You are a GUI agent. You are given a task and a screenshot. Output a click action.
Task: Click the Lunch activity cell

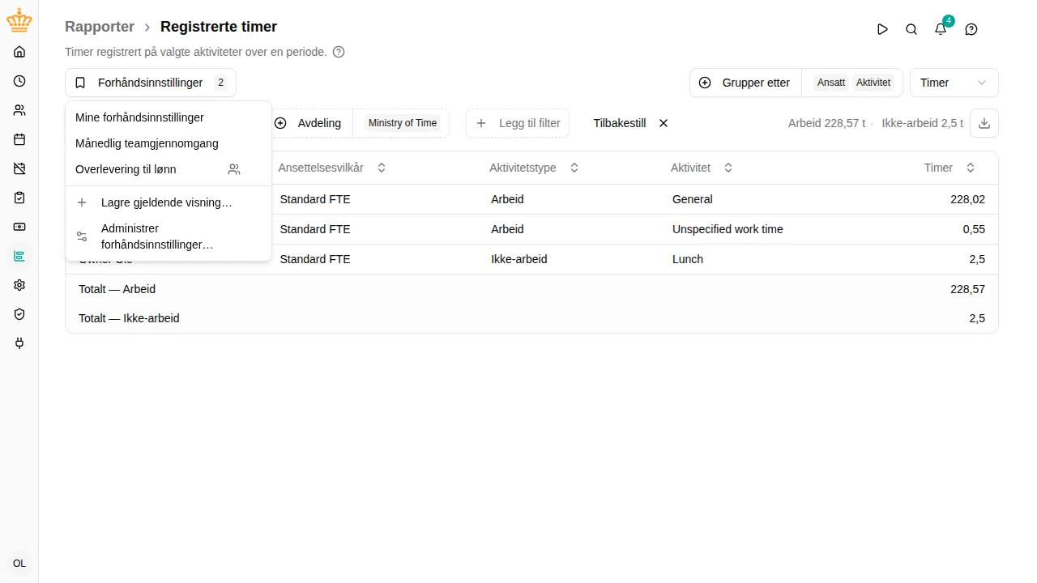[688, 259]
